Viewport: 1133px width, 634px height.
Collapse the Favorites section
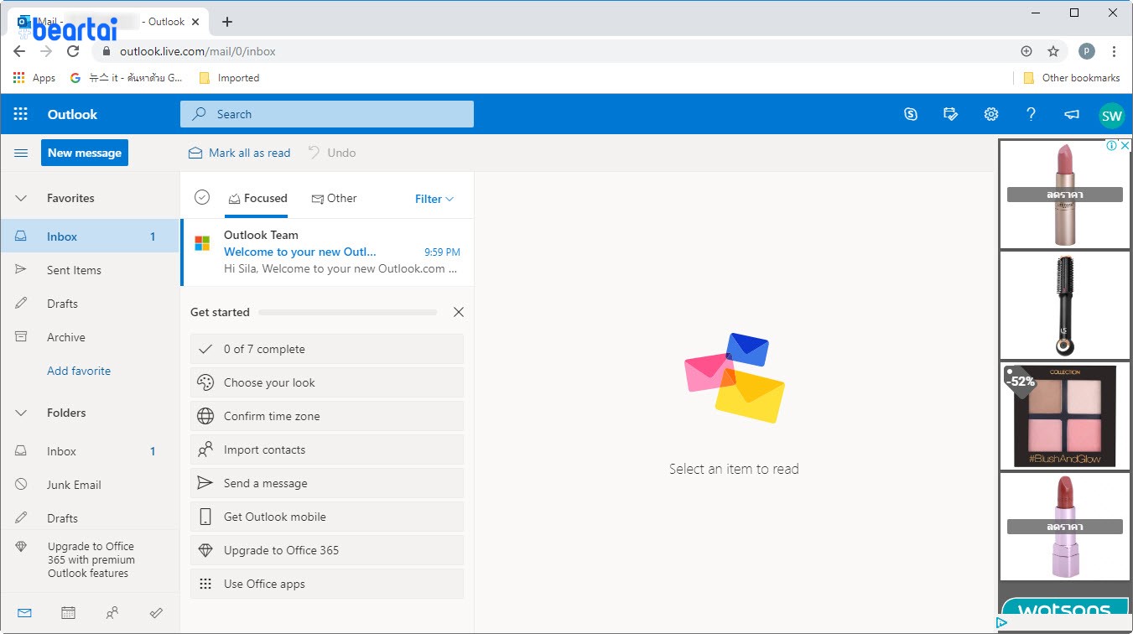point(22,199)
